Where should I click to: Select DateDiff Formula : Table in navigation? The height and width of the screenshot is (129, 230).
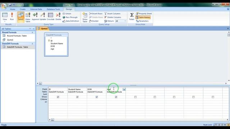coord(18,47)
